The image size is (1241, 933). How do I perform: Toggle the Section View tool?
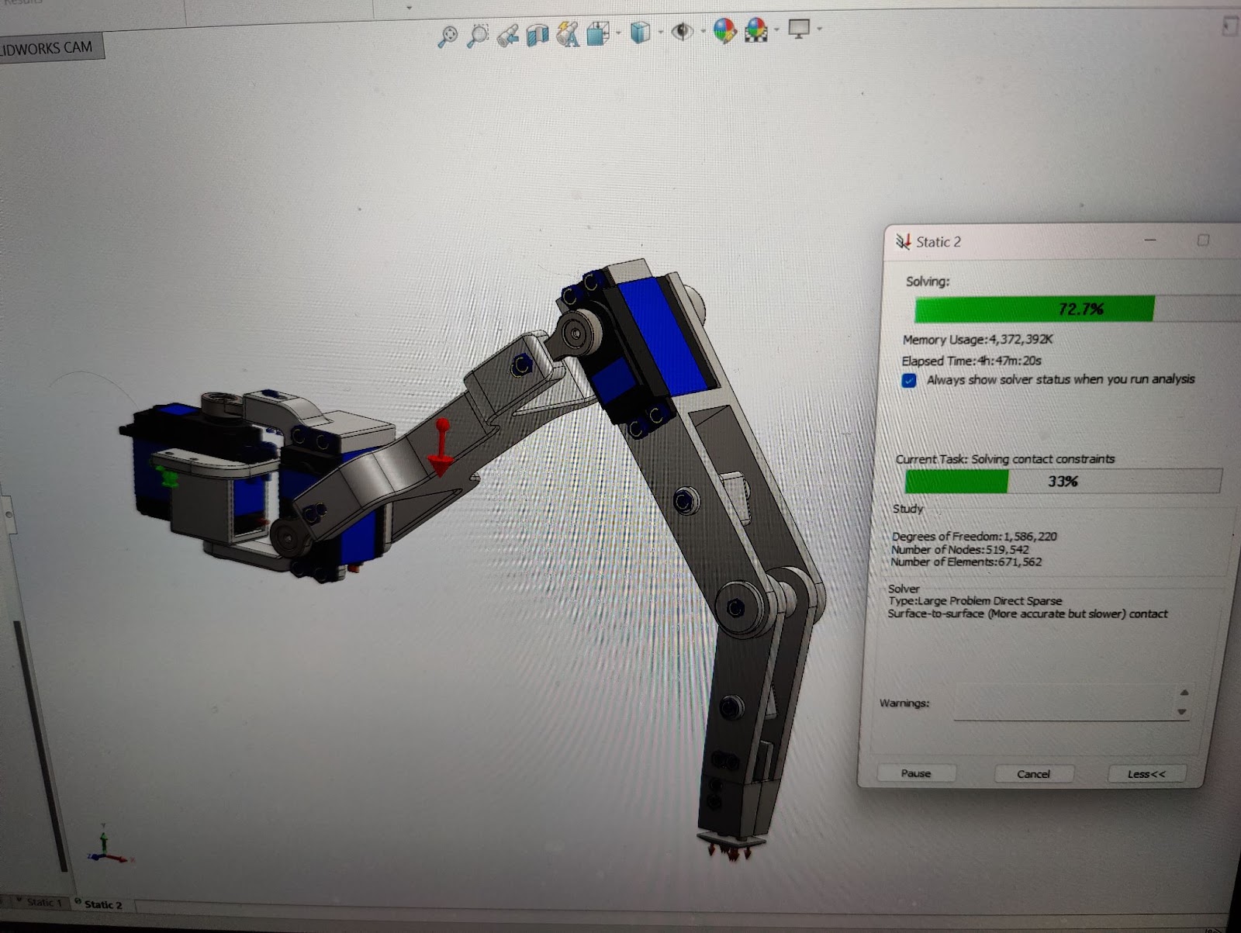tap(538, 34)
